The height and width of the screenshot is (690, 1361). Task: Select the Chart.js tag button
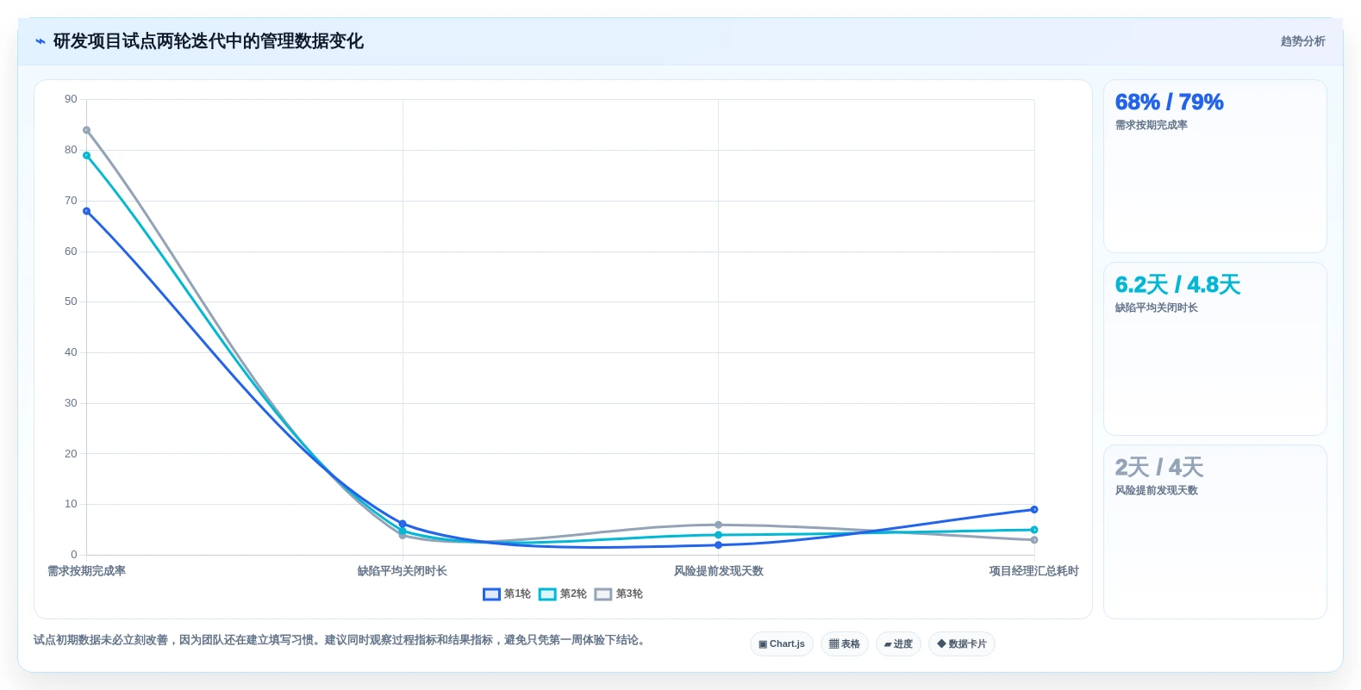point(782,644)
